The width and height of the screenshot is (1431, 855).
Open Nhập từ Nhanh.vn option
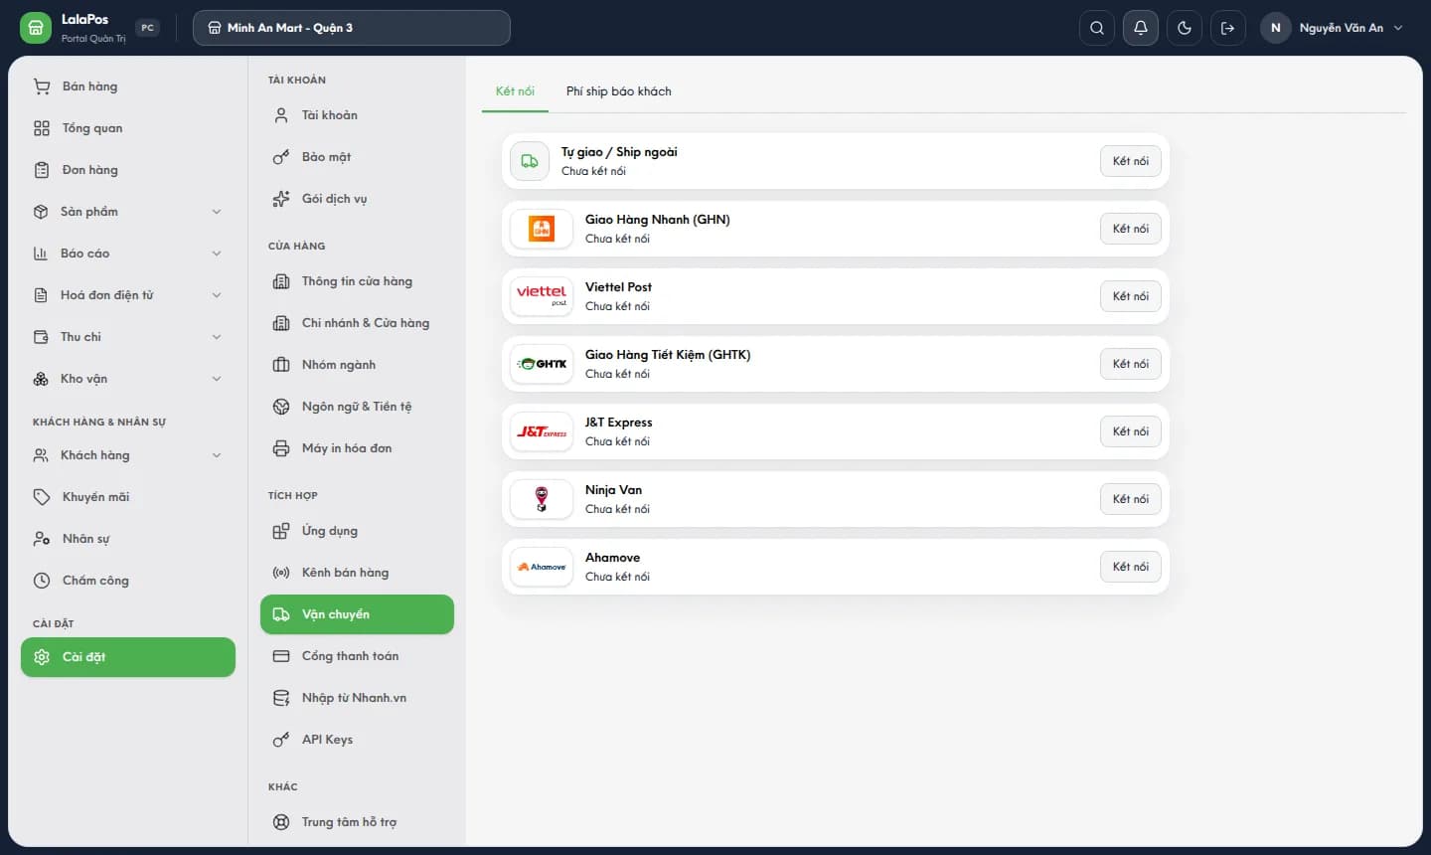click(357, 698)
